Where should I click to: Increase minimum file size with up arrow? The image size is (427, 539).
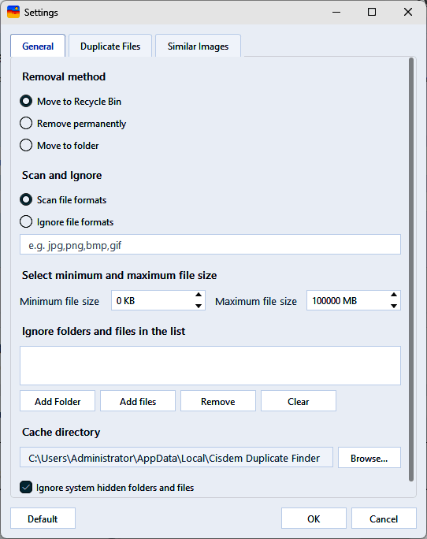[199, 295]
